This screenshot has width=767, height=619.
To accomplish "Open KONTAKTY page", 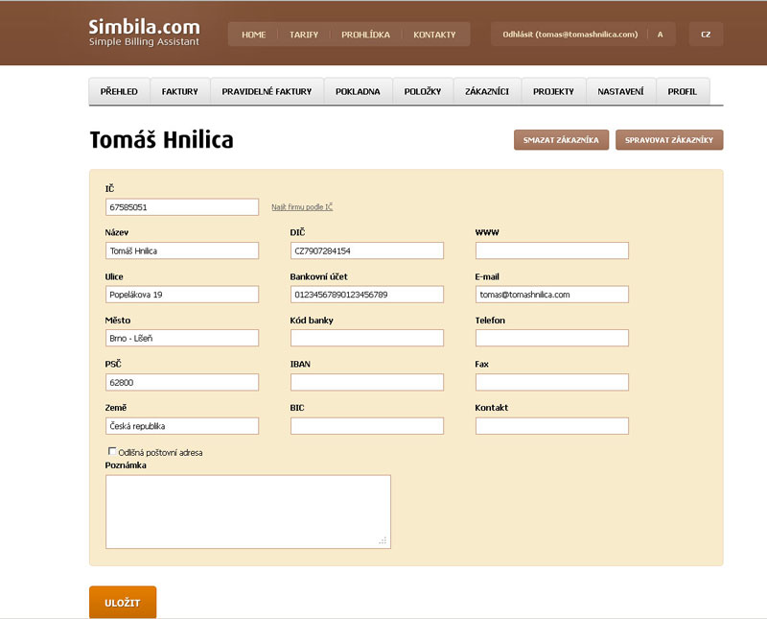I will (x=434, y=35).
